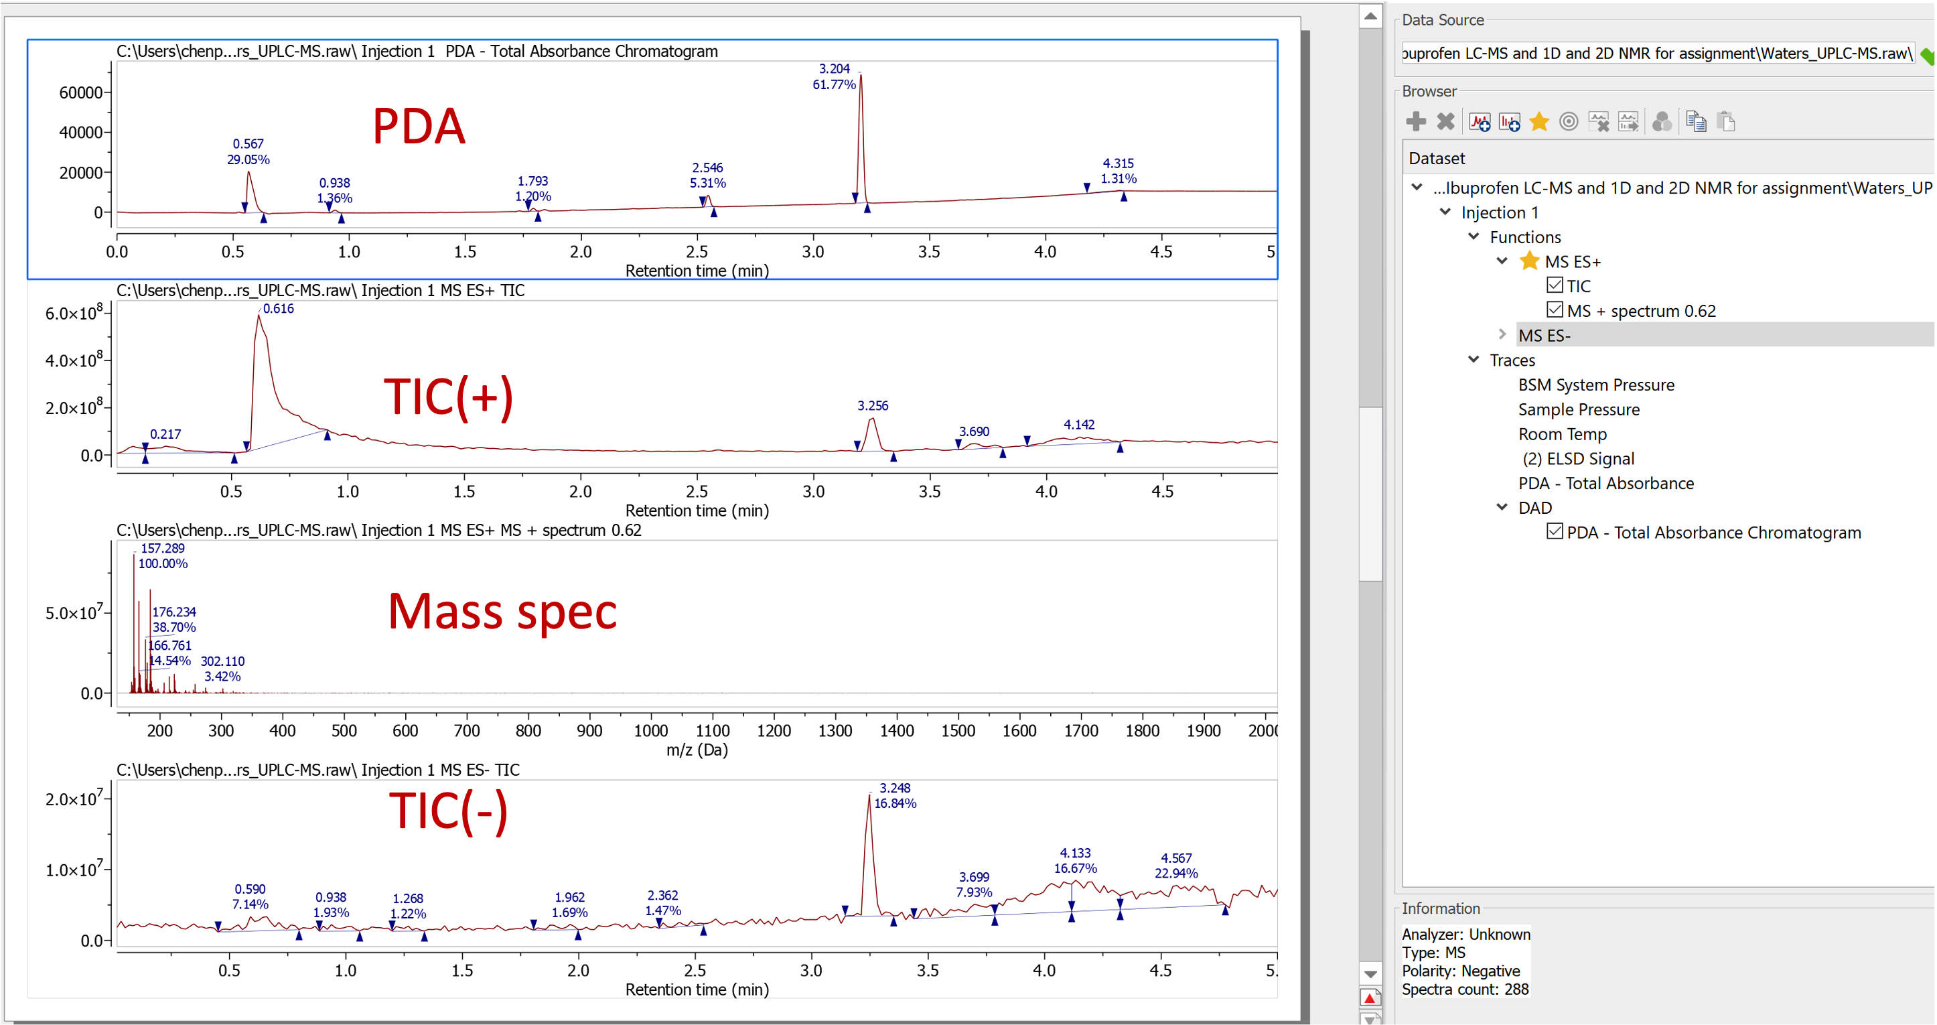Click the delete trace icon with X
The image size is (1937, 1025).
(x=1599, y=121)
